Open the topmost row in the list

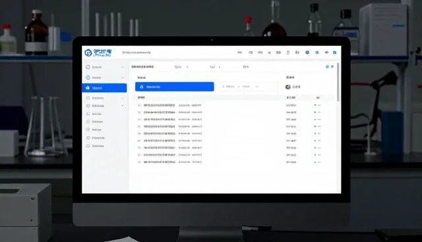click(x=233, y=105)
